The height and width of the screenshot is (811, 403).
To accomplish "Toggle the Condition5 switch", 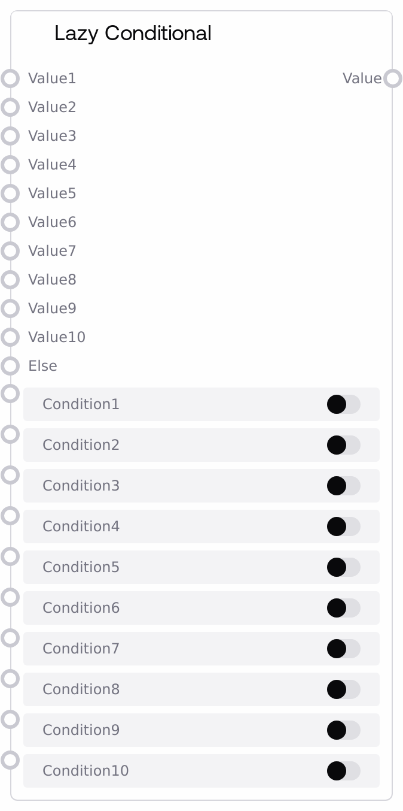I will (343, 567).
